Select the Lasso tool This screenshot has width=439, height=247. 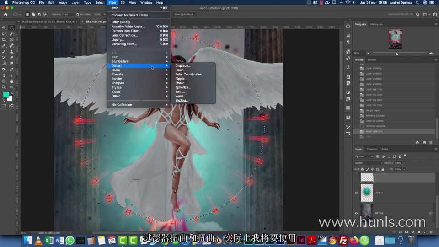point(4,33)
